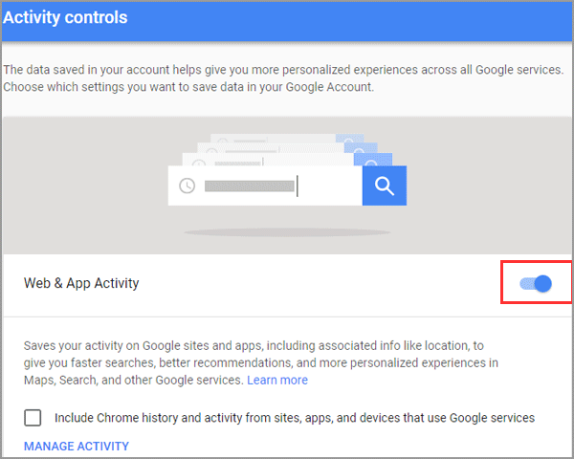Click the oval shadow beneath the search illustration

pos(287,232)
